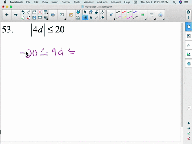This screenshot has width=192, height=144.
Task: Open the Insert menu
Action: [x=55, y=2]
